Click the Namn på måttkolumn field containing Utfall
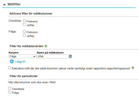The height and width of the screenshot is (97, 139). point(53,57)
